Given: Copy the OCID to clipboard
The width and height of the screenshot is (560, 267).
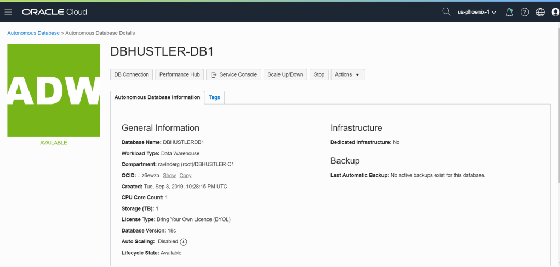Looking at the screenshot, I should 185,175.
